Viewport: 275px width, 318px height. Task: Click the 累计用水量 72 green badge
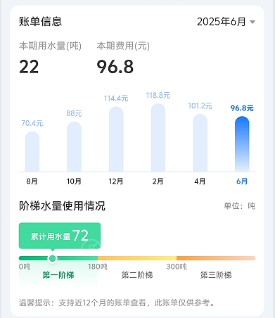pos(60,236)
